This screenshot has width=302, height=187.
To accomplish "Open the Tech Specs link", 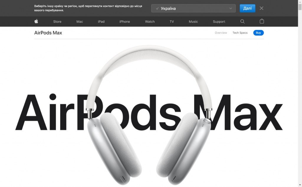I will [x=240, y=33].
